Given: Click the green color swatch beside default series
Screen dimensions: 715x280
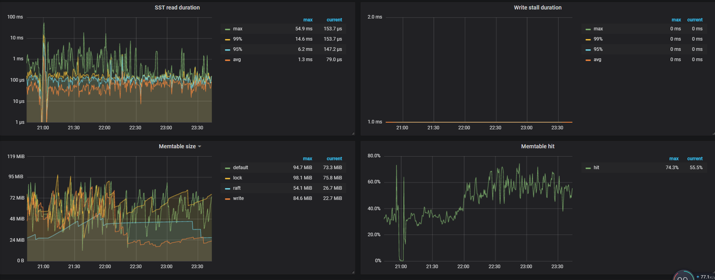Looking at the screenshot, I should coord(227,168).
